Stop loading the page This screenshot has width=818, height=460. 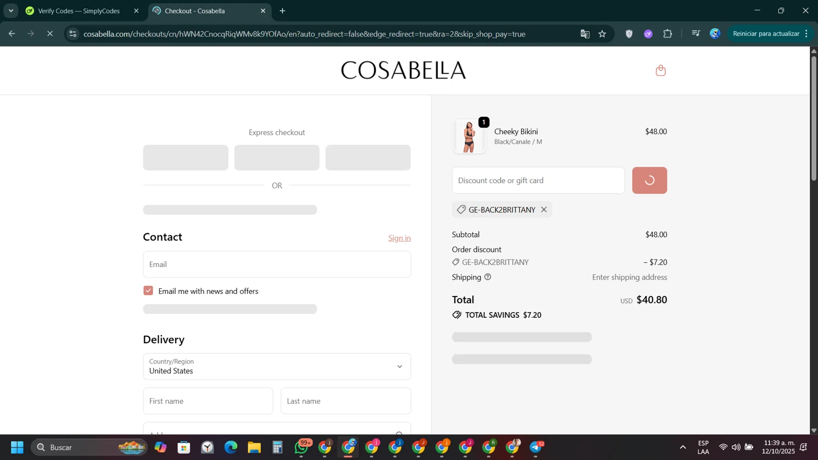click(x=50, y=34)
